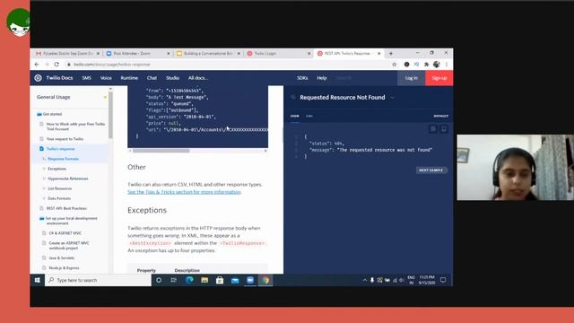
Task: Open the DEFAULT version selector
Action: [440, 116]
